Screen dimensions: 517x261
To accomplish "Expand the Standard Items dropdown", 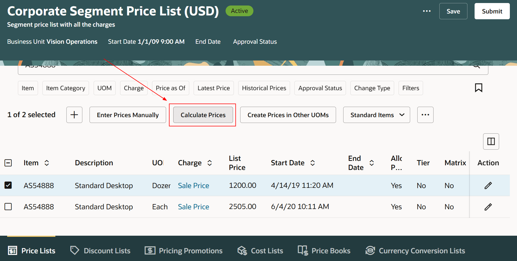I will coord(402,115).
